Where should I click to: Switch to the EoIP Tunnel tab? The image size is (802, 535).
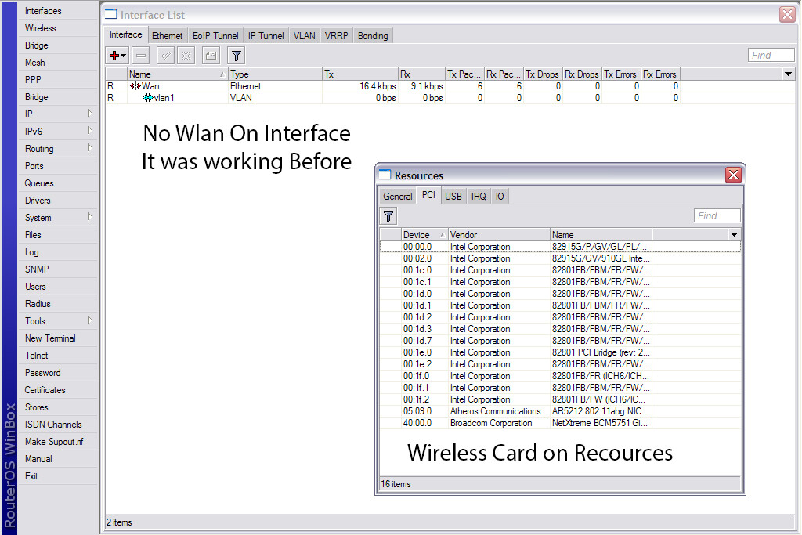point(215,36)
